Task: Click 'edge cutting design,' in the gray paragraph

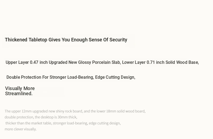Action: [105, 123]
